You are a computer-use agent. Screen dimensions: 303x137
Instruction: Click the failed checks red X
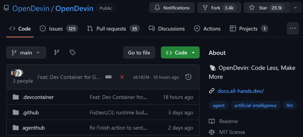(122, 77)
